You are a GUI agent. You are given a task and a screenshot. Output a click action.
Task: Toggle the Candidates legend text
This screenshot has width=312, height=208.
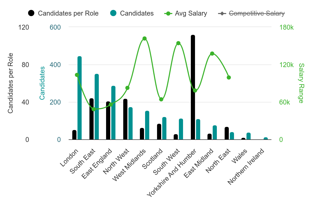(137, 13)
